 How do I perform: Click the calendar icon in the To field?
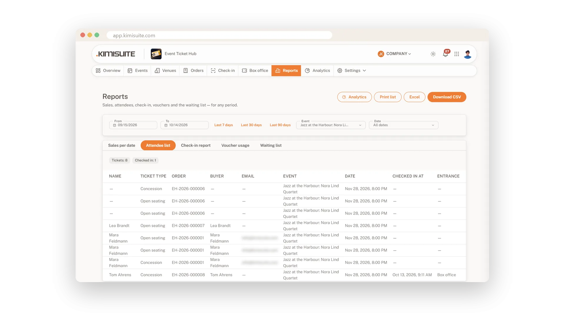[x=166, y=125]
